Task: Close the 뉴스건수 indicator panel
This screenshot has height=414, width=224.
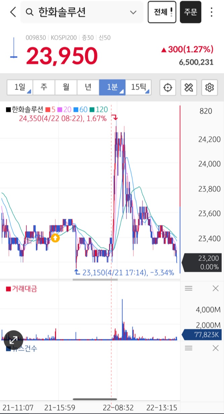Action: 216,348
